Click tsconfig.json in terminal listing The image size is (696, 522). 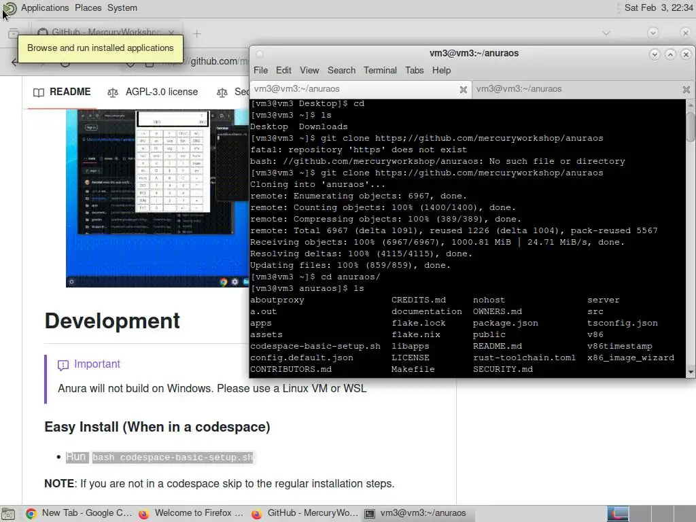[623, 323]
